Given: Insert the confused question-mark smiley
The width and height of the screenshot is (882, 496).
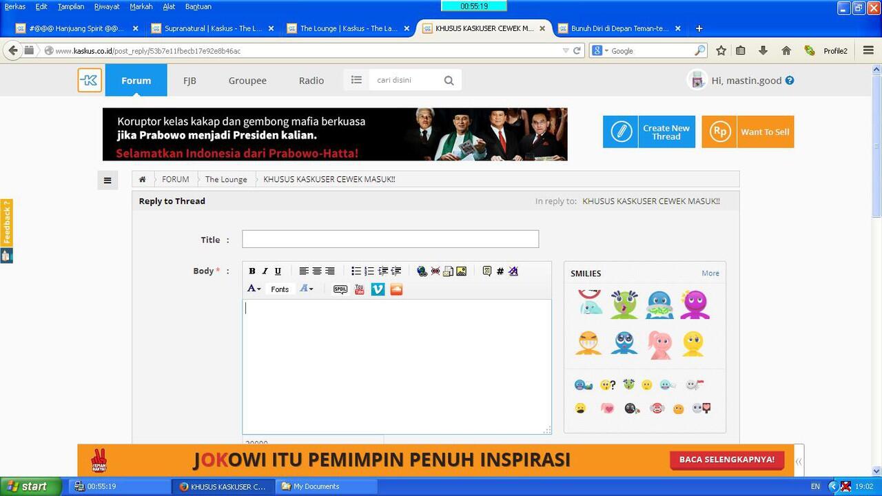Looking at the screenshot, I should point(608,385).
